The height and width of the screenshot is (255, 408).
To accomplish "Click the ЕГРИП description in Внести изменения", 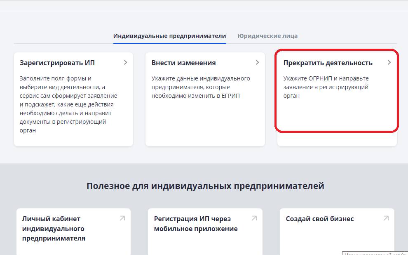I will [x=201, y=87].
